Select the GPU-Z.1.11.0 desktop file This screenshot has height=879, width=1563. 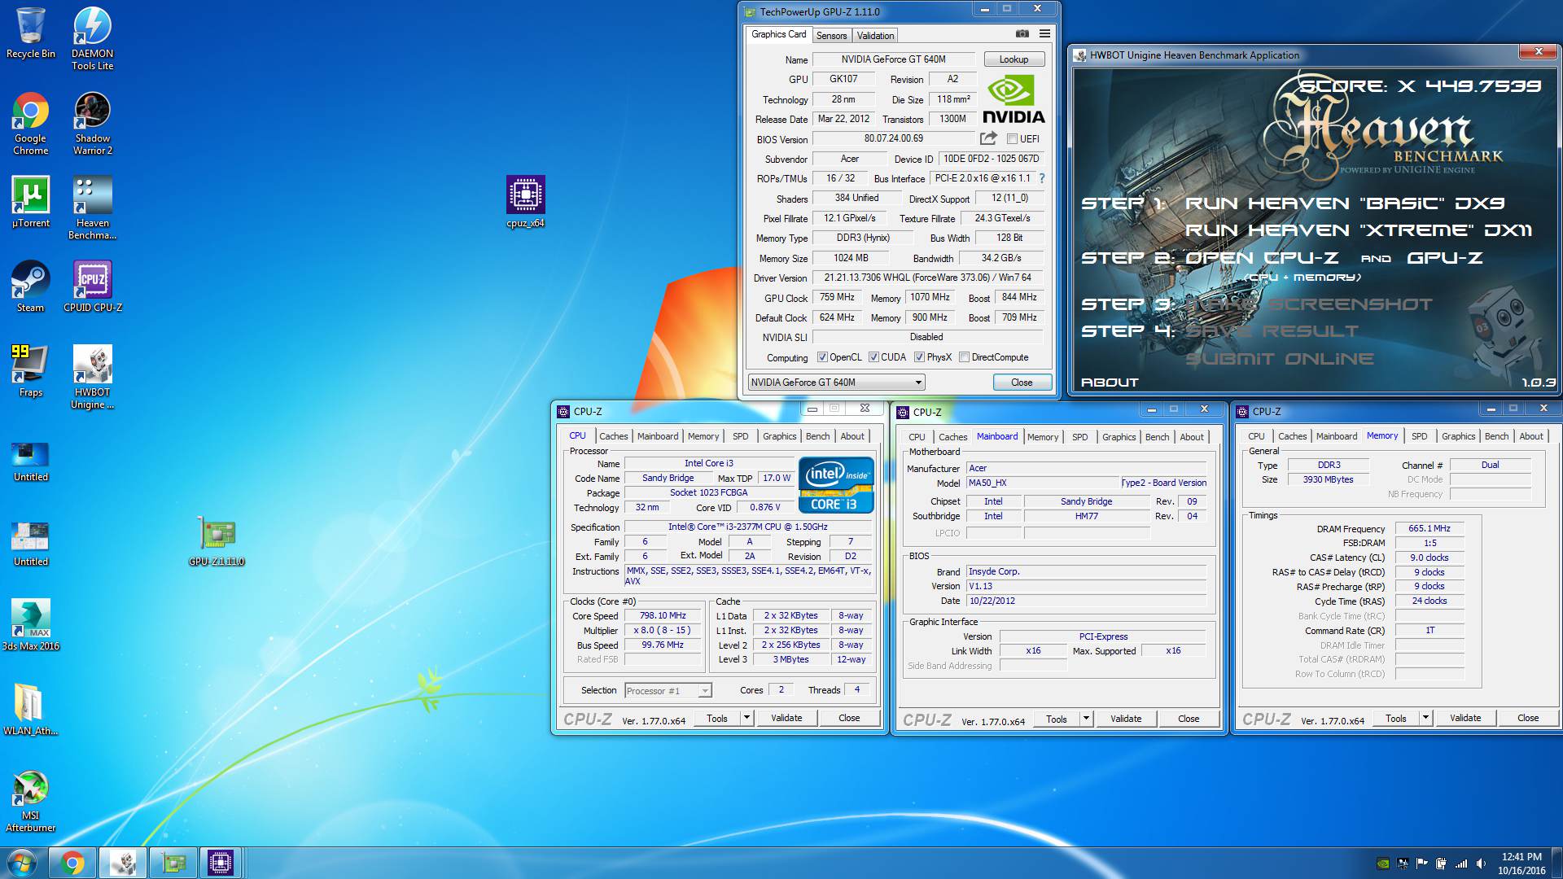(x=217, y=541)
